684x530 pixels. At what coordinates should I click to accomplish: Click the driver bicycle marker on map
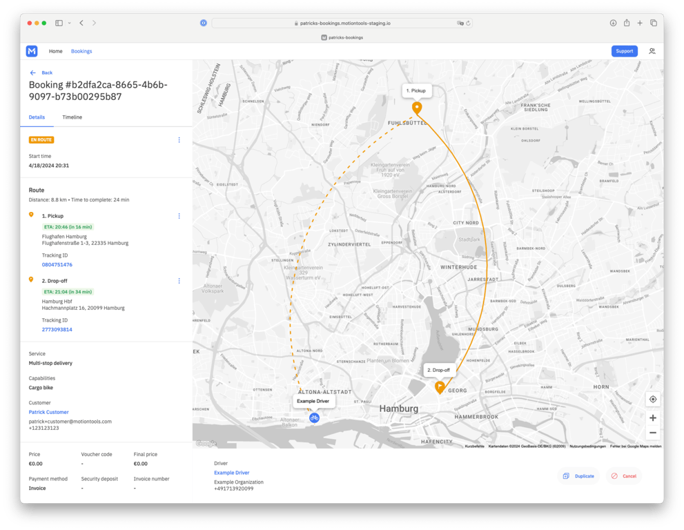[314, 418]
